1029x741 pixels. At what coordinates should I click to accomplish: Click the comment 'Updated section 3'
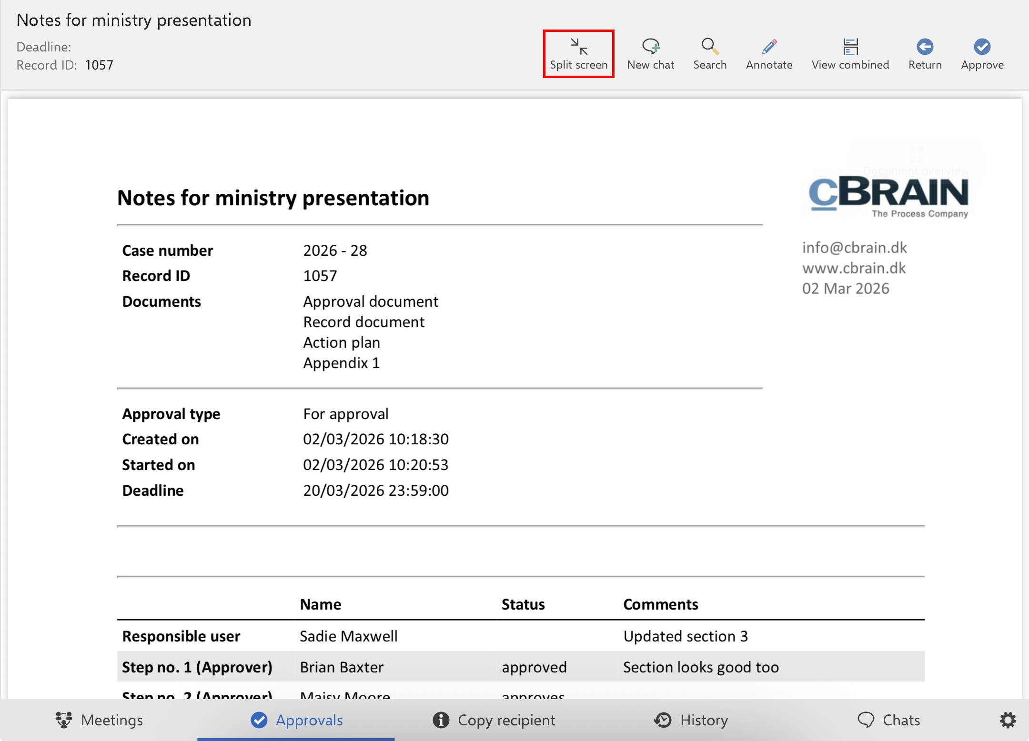point(686,636)
